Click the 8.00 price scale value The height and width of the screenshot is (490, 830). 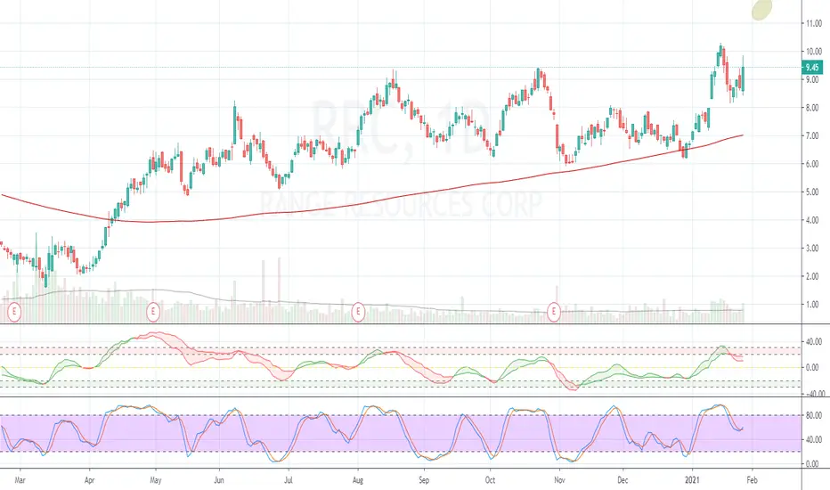812,108
